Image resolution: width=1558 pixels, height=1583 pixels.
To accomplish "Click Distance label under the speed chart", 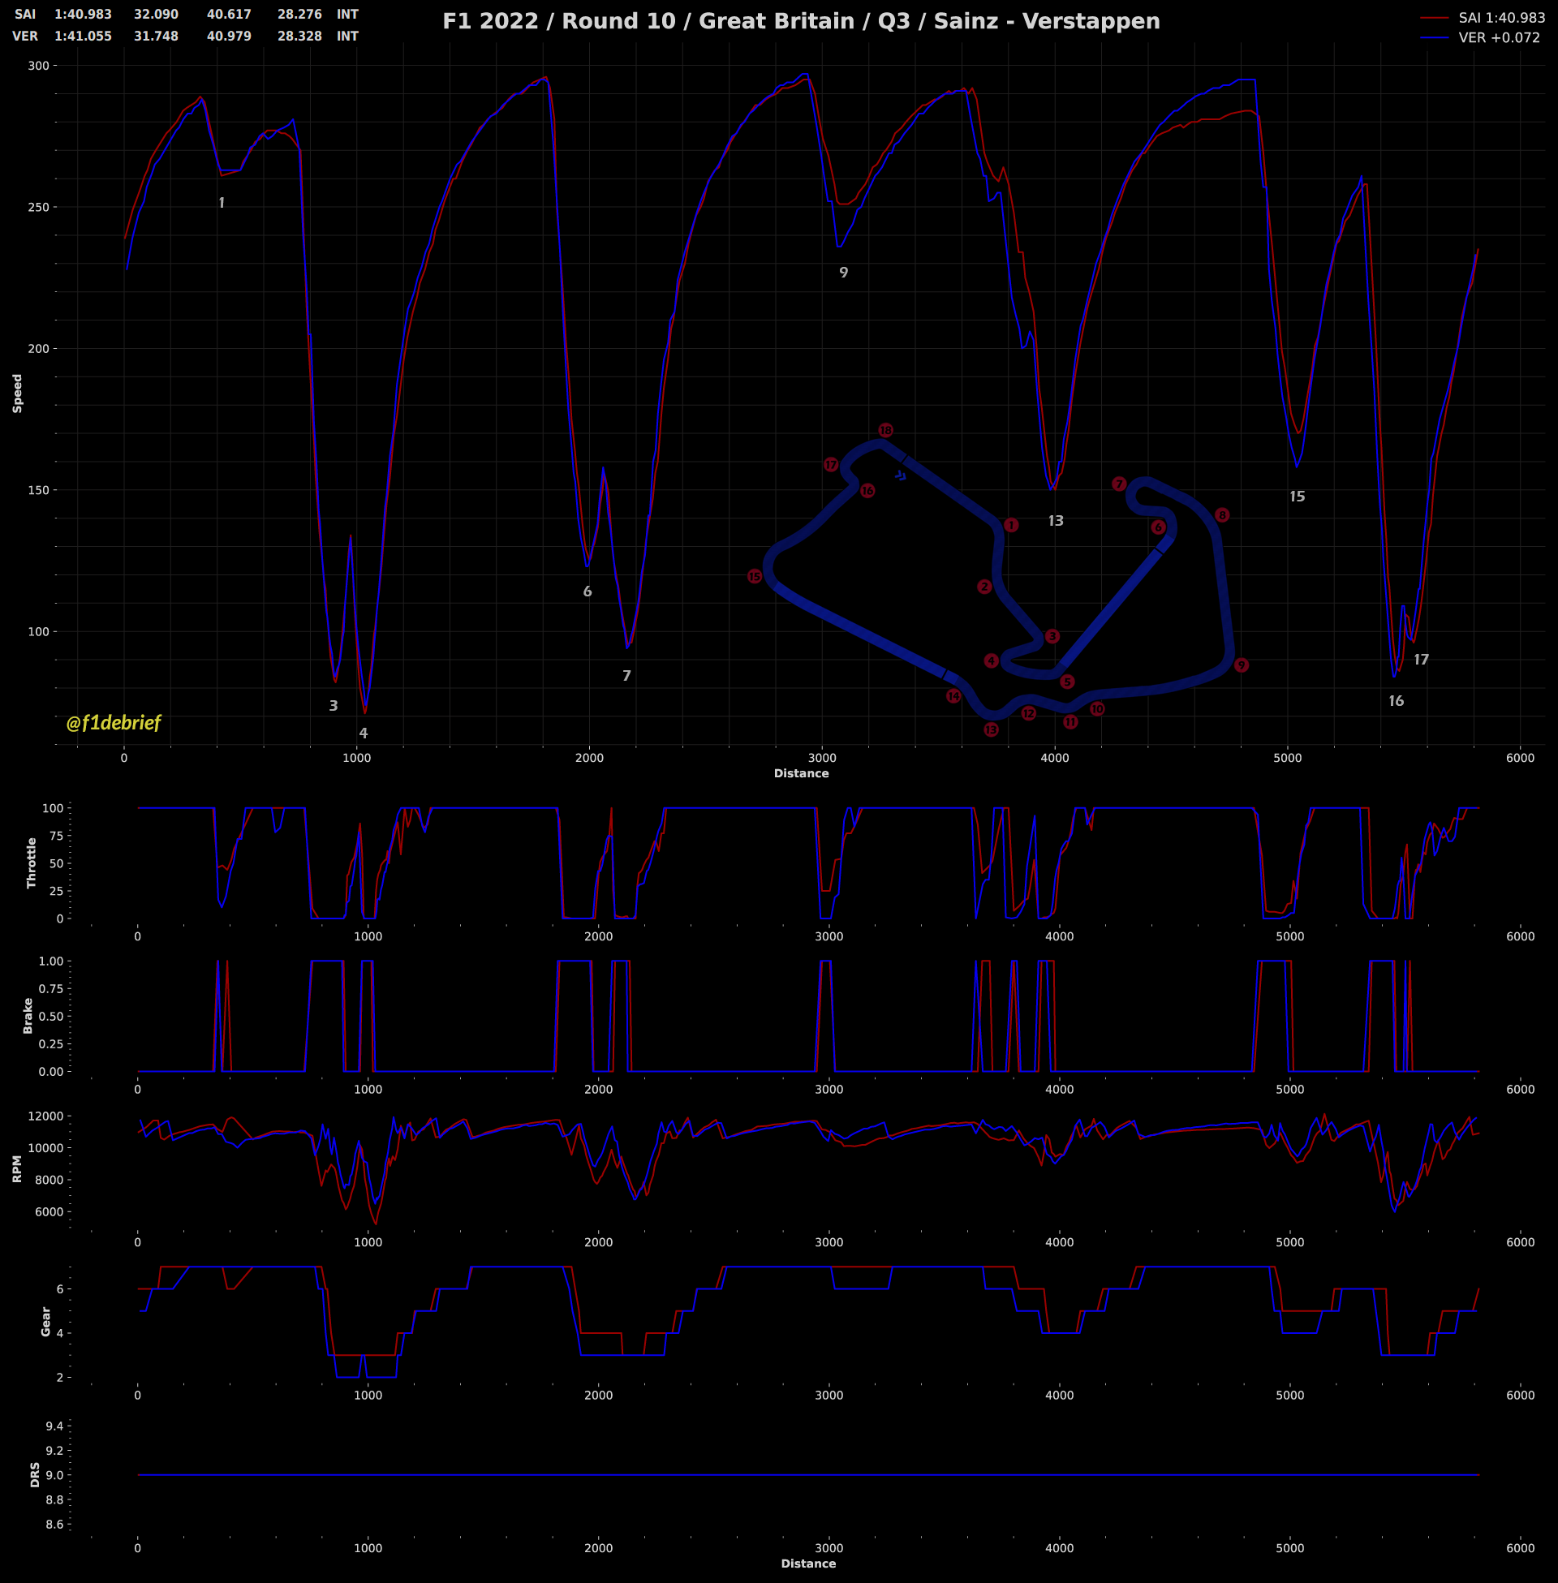I will (801, 773).
